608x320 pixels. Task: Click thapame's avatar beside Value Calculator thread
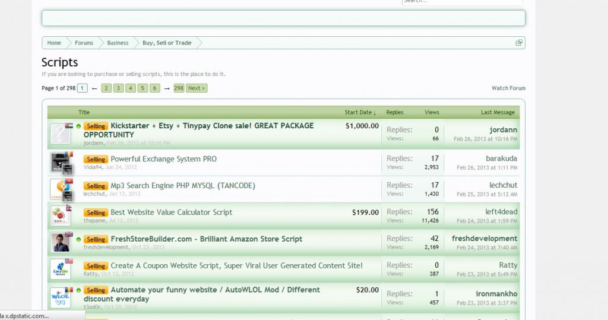click(x=60, y=216)
